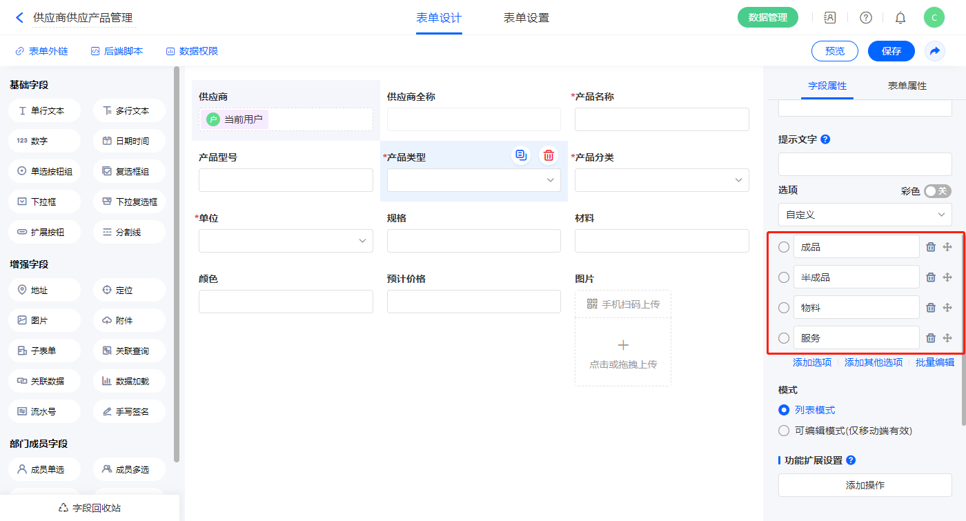The width and height of the screenshot is (966, 521).
Task: Click the help icon beside 提示文字
Action: [x=825, y=139]
